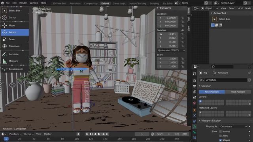Select the Transform tool

15,46
